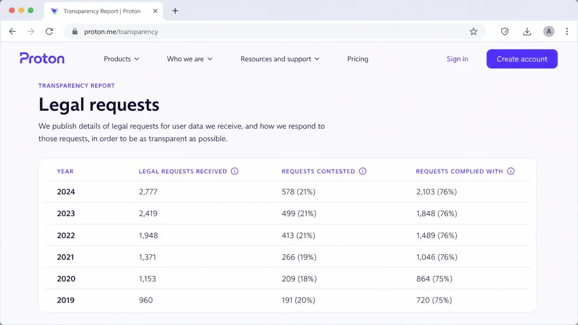The width and height of the screenshot is (578, 325).
Task: Click the Sign in link
Action: (457, 59)
